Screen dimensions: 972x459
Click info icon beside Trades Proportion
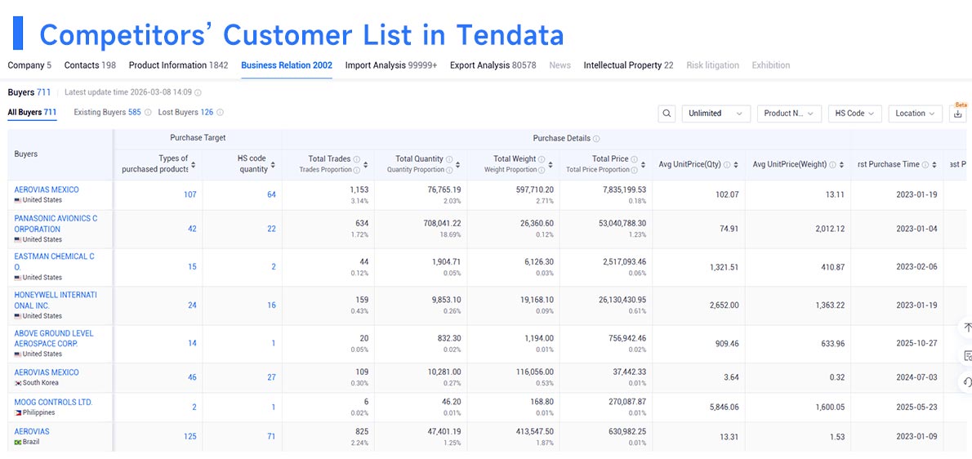coord(356,170)
